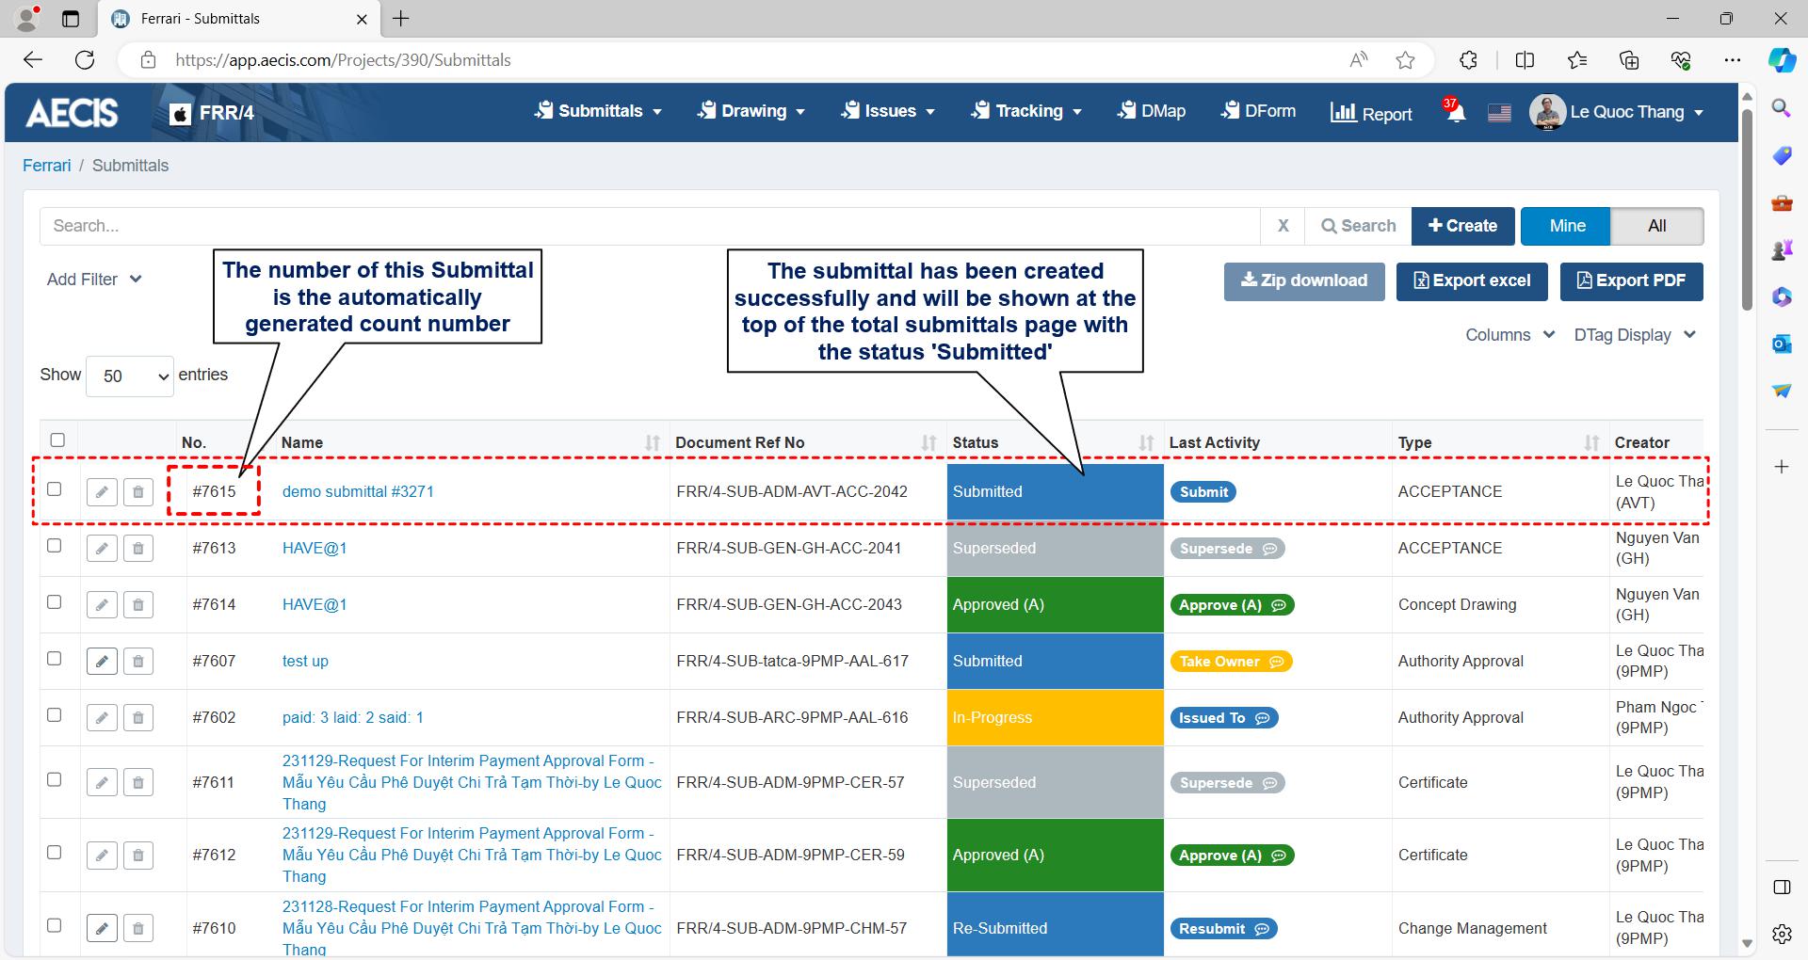Expand the Columns dropdown
Screen dimensions: 1808x960
coord(1509,335)
